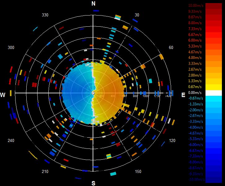This screenshot has height=186, width=225.
Task: Click the 0.67m/s legend value
Action: click(x=195, y=87)
